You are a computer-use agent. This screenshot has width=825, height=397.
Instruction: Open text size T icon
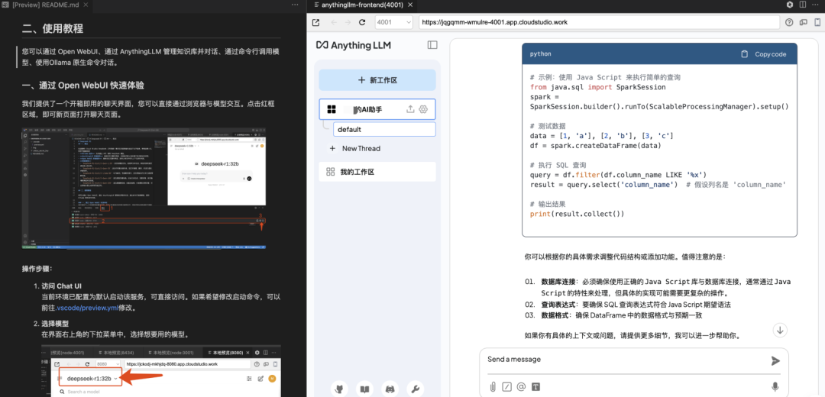tap(535, 386)
